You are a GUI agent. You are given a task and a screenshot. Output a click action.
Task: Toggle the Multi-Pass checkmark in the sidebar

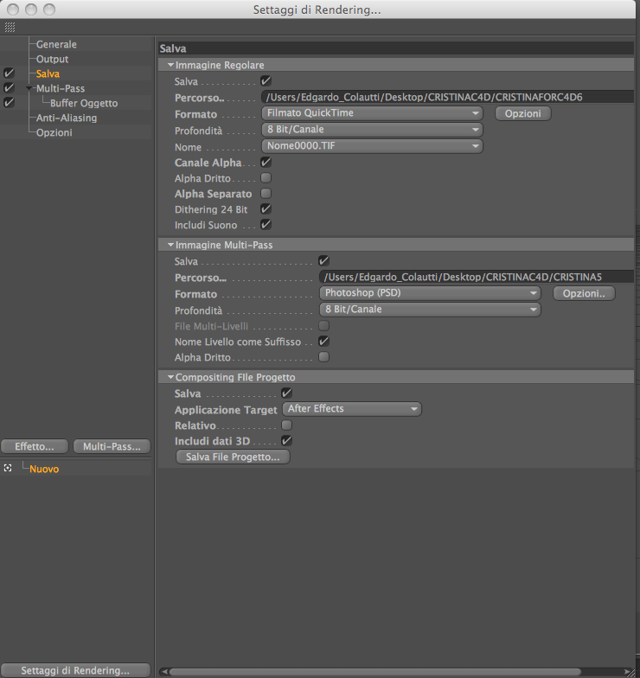9,88
